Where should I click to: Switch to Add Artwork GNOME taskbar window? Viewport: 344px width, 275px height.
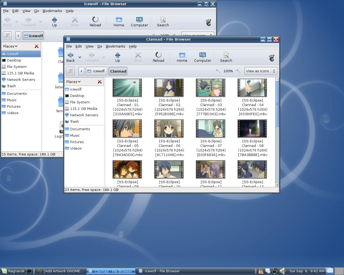click(61, 271)
